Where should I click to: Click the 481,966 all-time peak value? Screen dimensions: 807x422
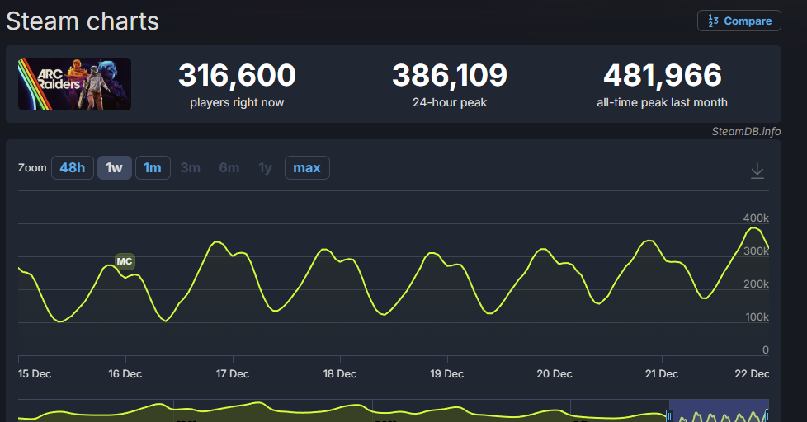point(663,75)
